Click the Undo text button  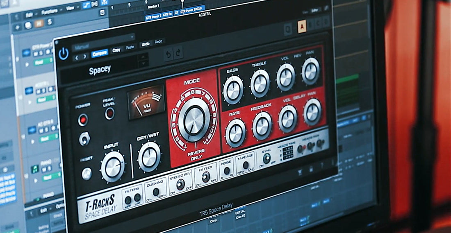coord(146,44)
